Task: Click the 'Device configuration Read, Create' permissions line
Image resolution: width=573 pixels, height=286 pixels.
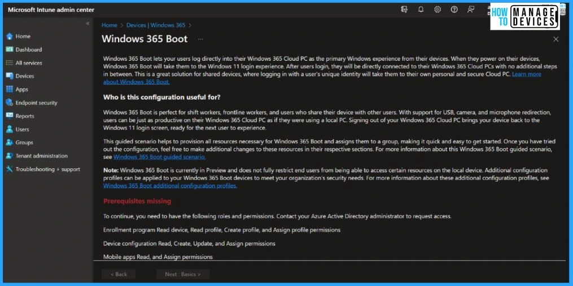Action: tap(189, 243)
